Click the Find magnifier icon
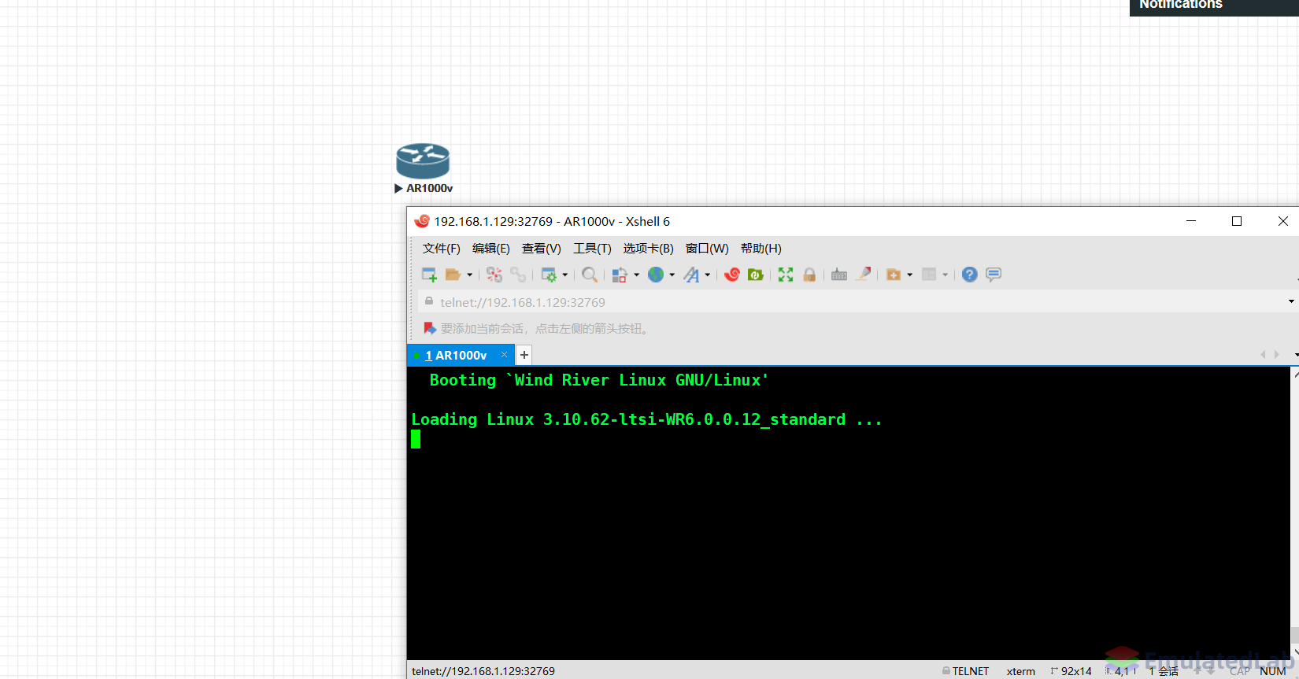 coord(589,275)
